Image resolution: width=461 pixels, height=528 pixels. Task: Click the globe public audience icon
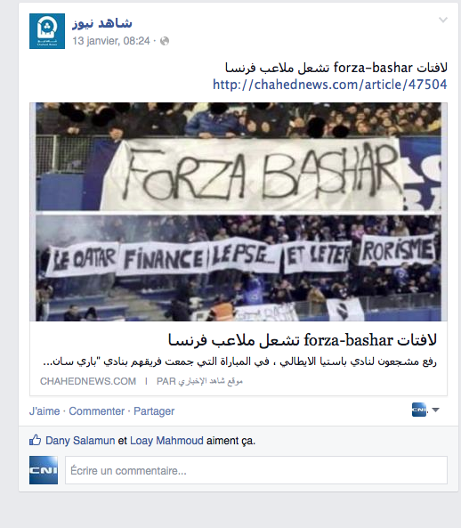pos(165,41)
